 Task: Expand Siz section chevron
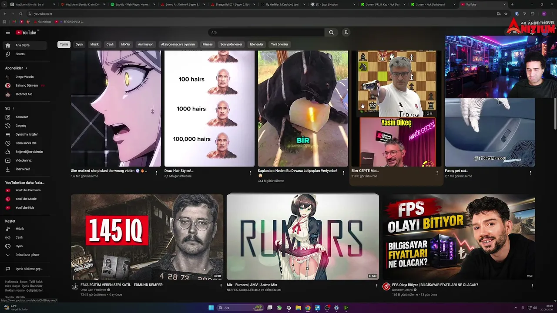tap(13, 108)
